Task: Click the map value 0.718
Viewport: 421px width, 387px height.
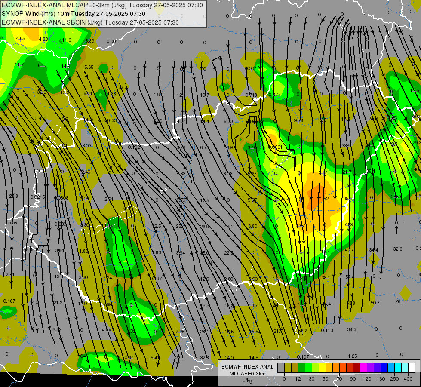Action: 251,95
